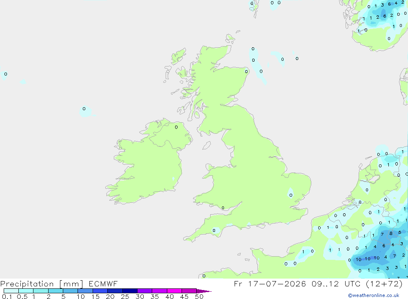408x299 pixels.
Task: Click the '20' legend scale label
Action: click(110, 297)
